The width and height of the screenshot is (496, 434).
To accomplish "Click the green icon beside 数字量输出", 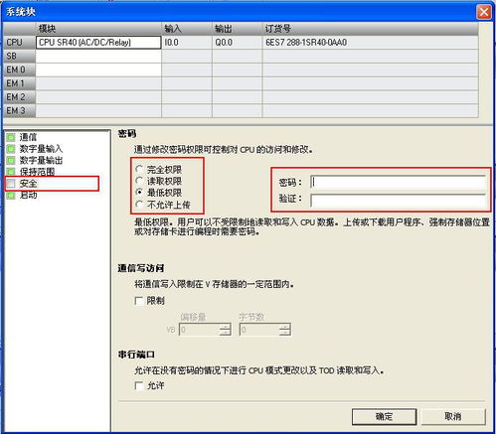I will (x=11, y=160).
